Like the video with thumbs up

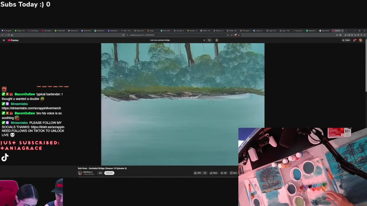click(197, 173)
